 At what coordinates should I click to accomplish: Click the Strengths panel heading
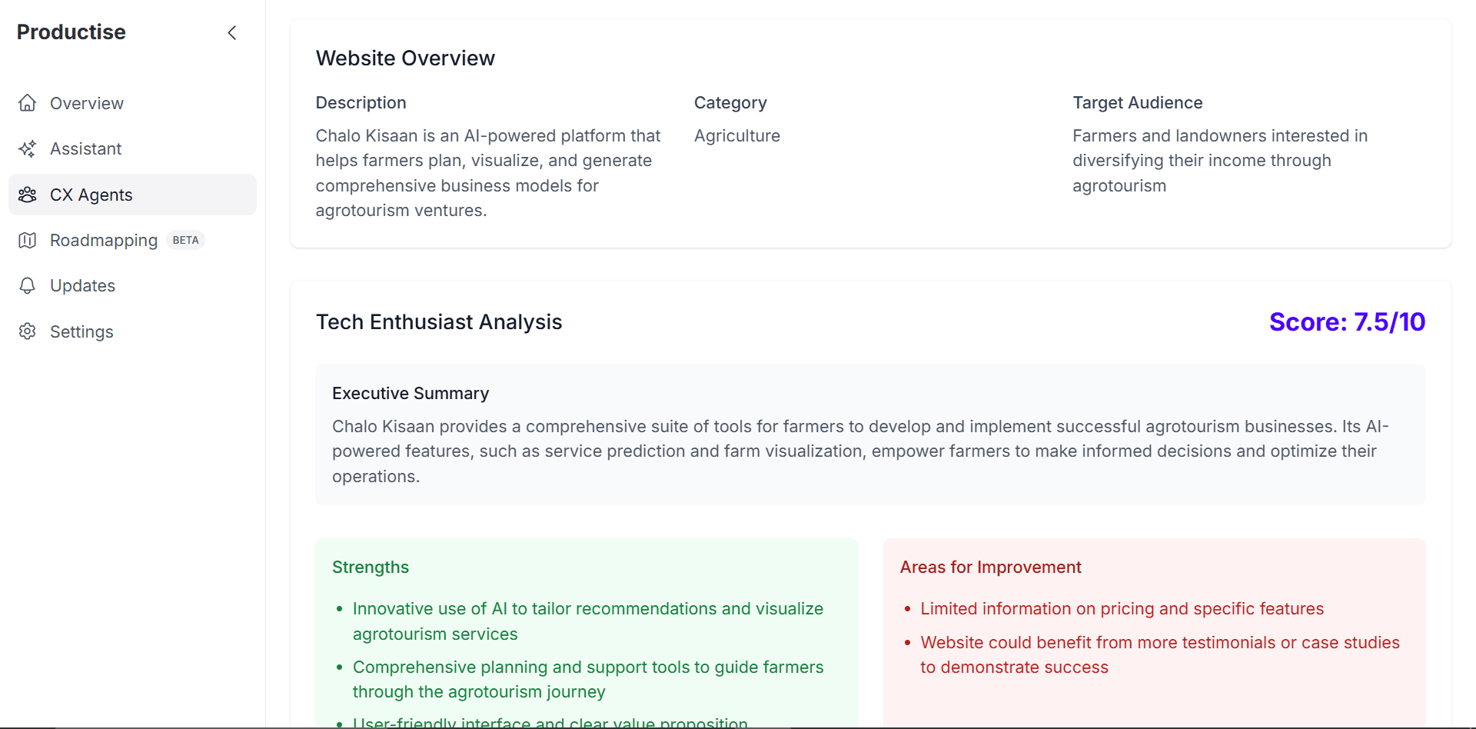[x=371, y=568]
